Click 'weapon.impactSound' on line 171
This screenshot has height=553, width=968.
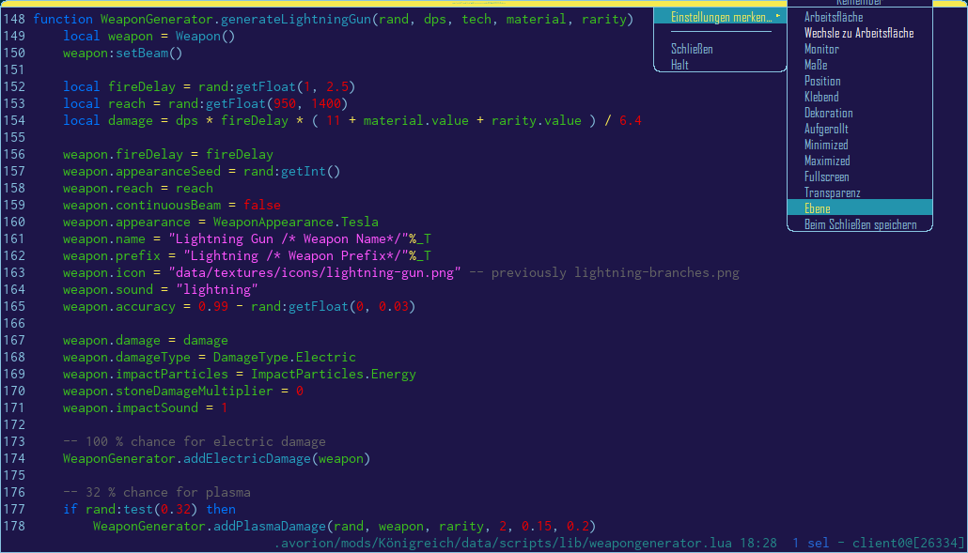pos(131,407)
